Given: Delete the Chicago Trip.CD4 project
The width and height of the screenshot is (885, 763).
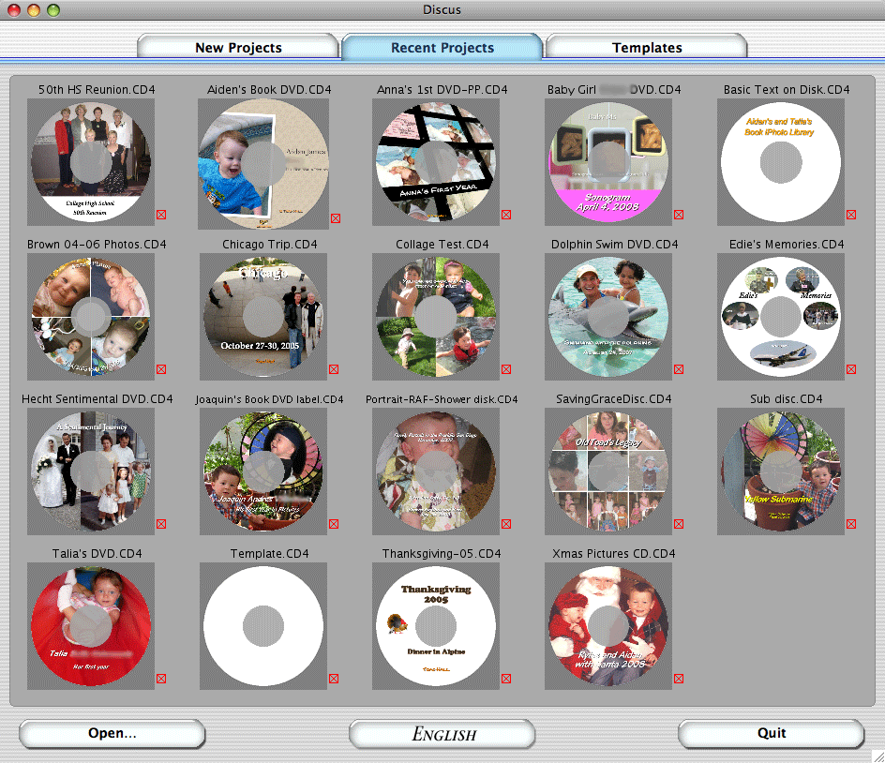Looking at the screenshot, I should 334,369.
